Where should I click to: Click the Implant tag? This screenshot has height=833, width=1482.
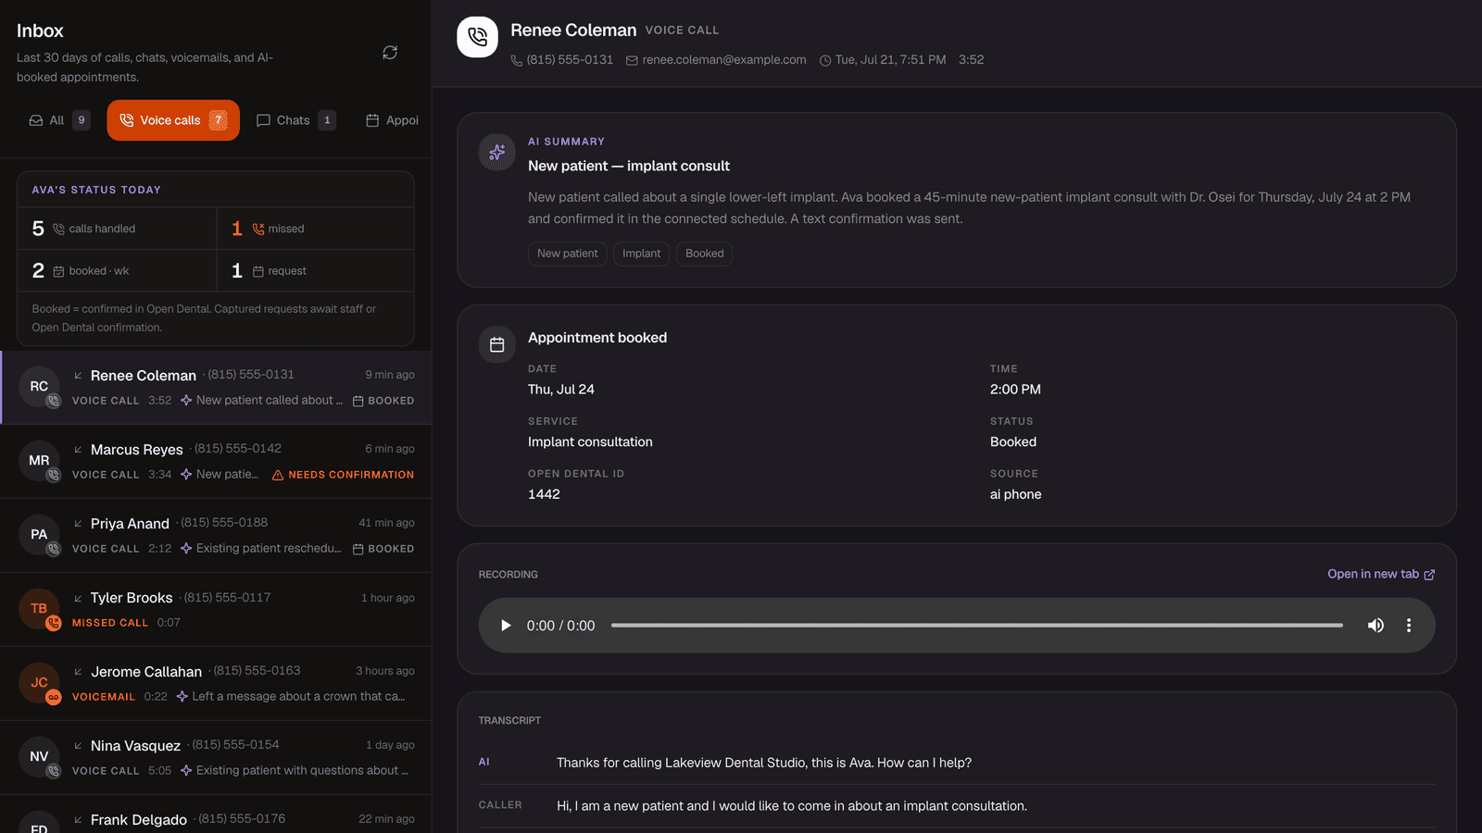click(642, 254)
